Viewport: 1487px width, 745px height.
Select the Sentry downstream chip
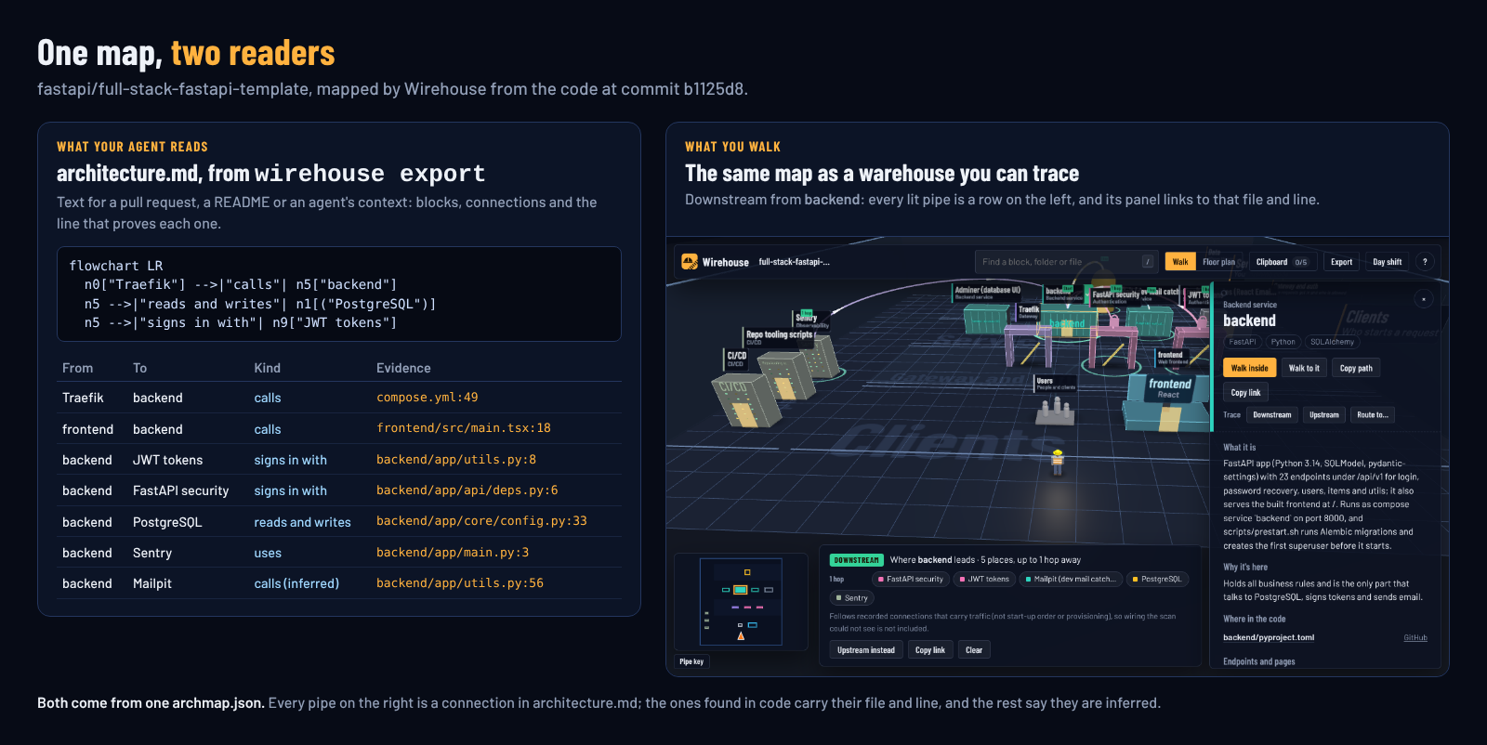852,598
